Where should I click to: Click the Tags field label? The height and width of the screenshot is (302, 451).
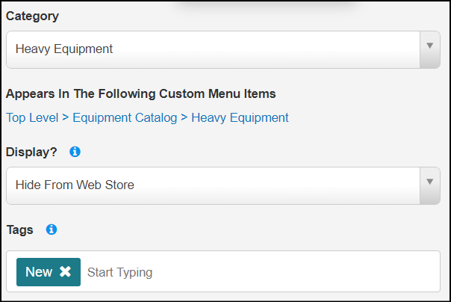point(19,229)
